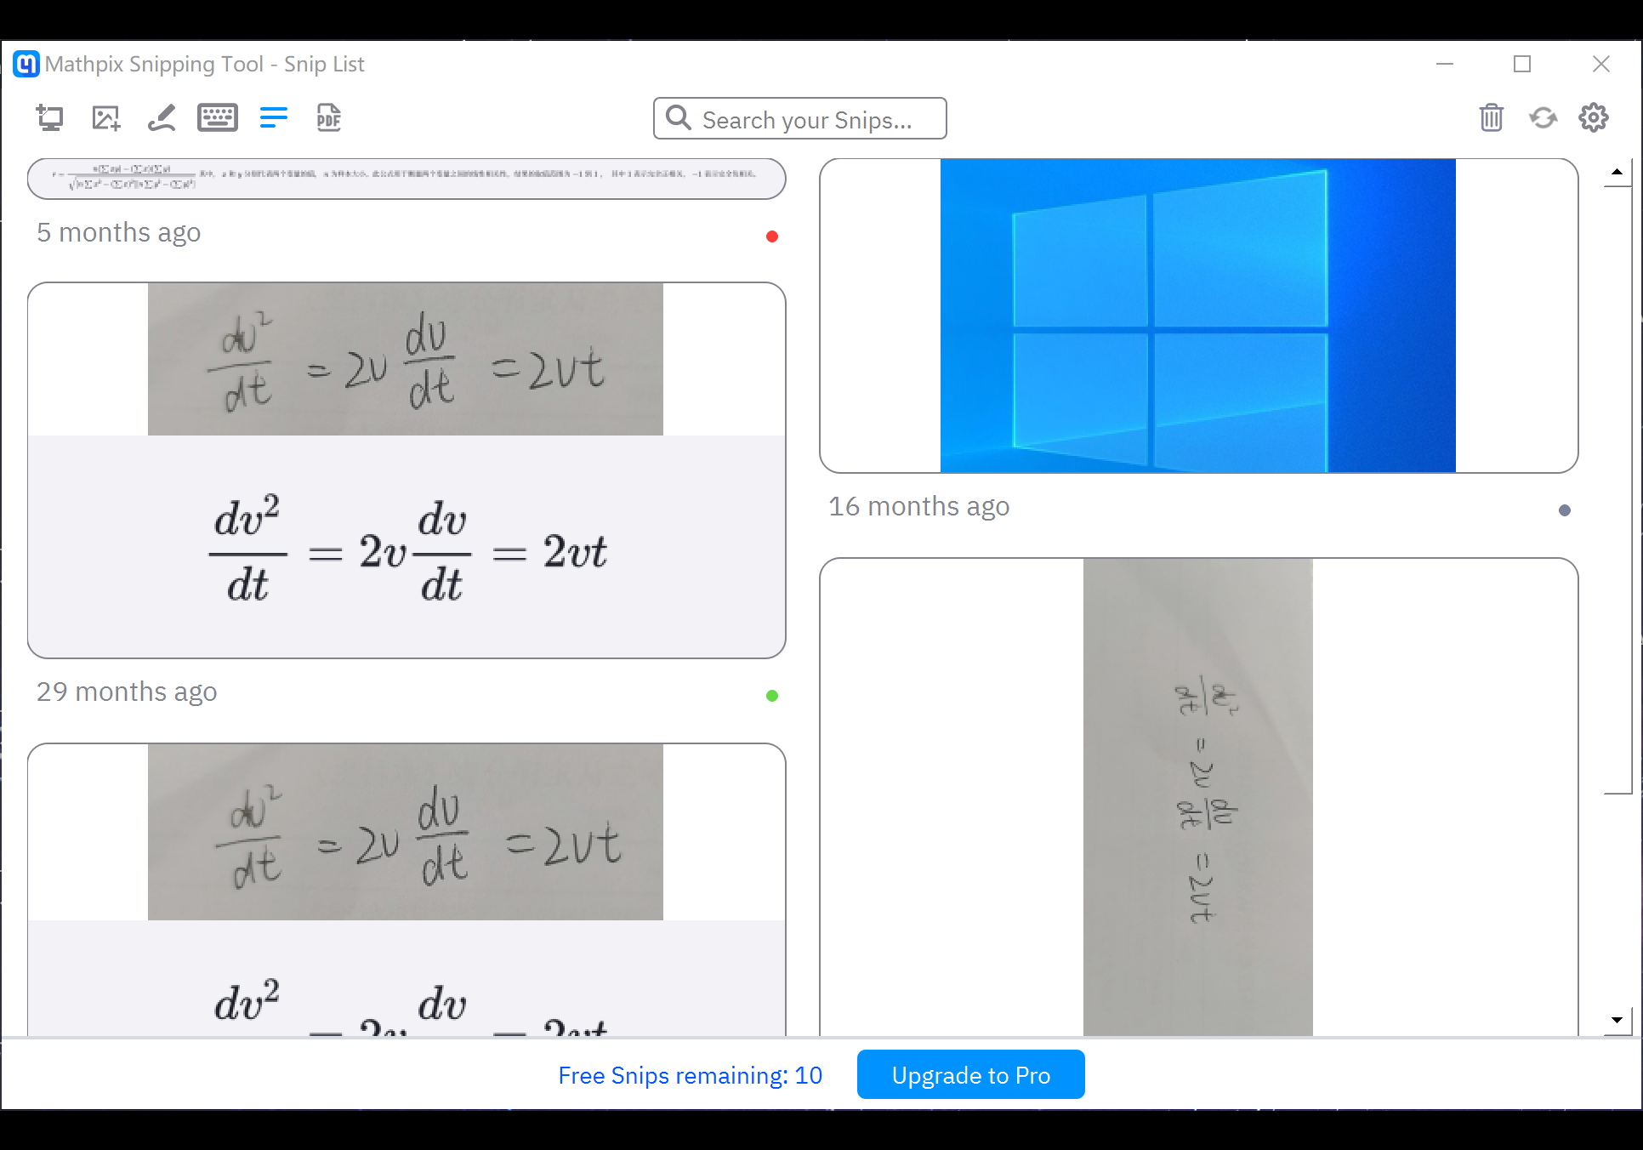The image size is (1643, 1150).
Task: Click the gray dot by 16 months ago
Action: coord(1565,510)
